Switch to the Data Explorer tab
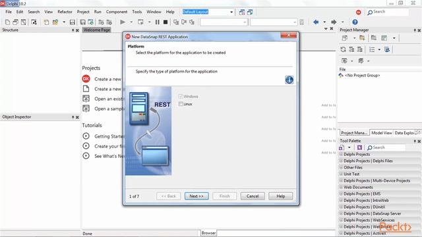The width and height of the screenshot is (422, 237). (404, 133)
